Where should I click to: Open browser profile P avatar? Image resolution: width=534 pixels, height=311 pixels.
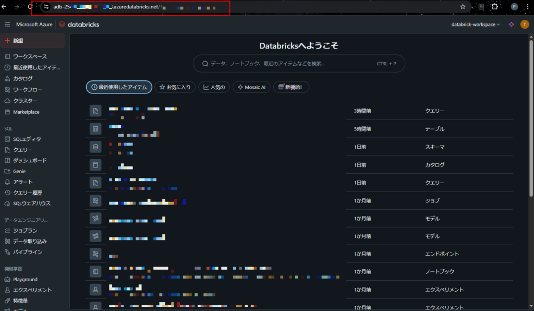514,6
